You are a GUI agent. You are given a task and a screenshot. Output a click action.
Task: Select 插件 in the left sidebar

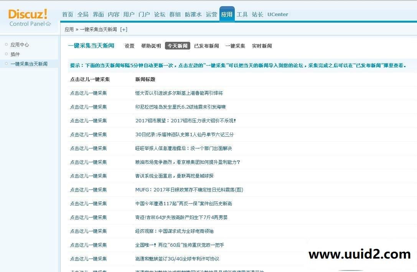click(x=15, y=54)
